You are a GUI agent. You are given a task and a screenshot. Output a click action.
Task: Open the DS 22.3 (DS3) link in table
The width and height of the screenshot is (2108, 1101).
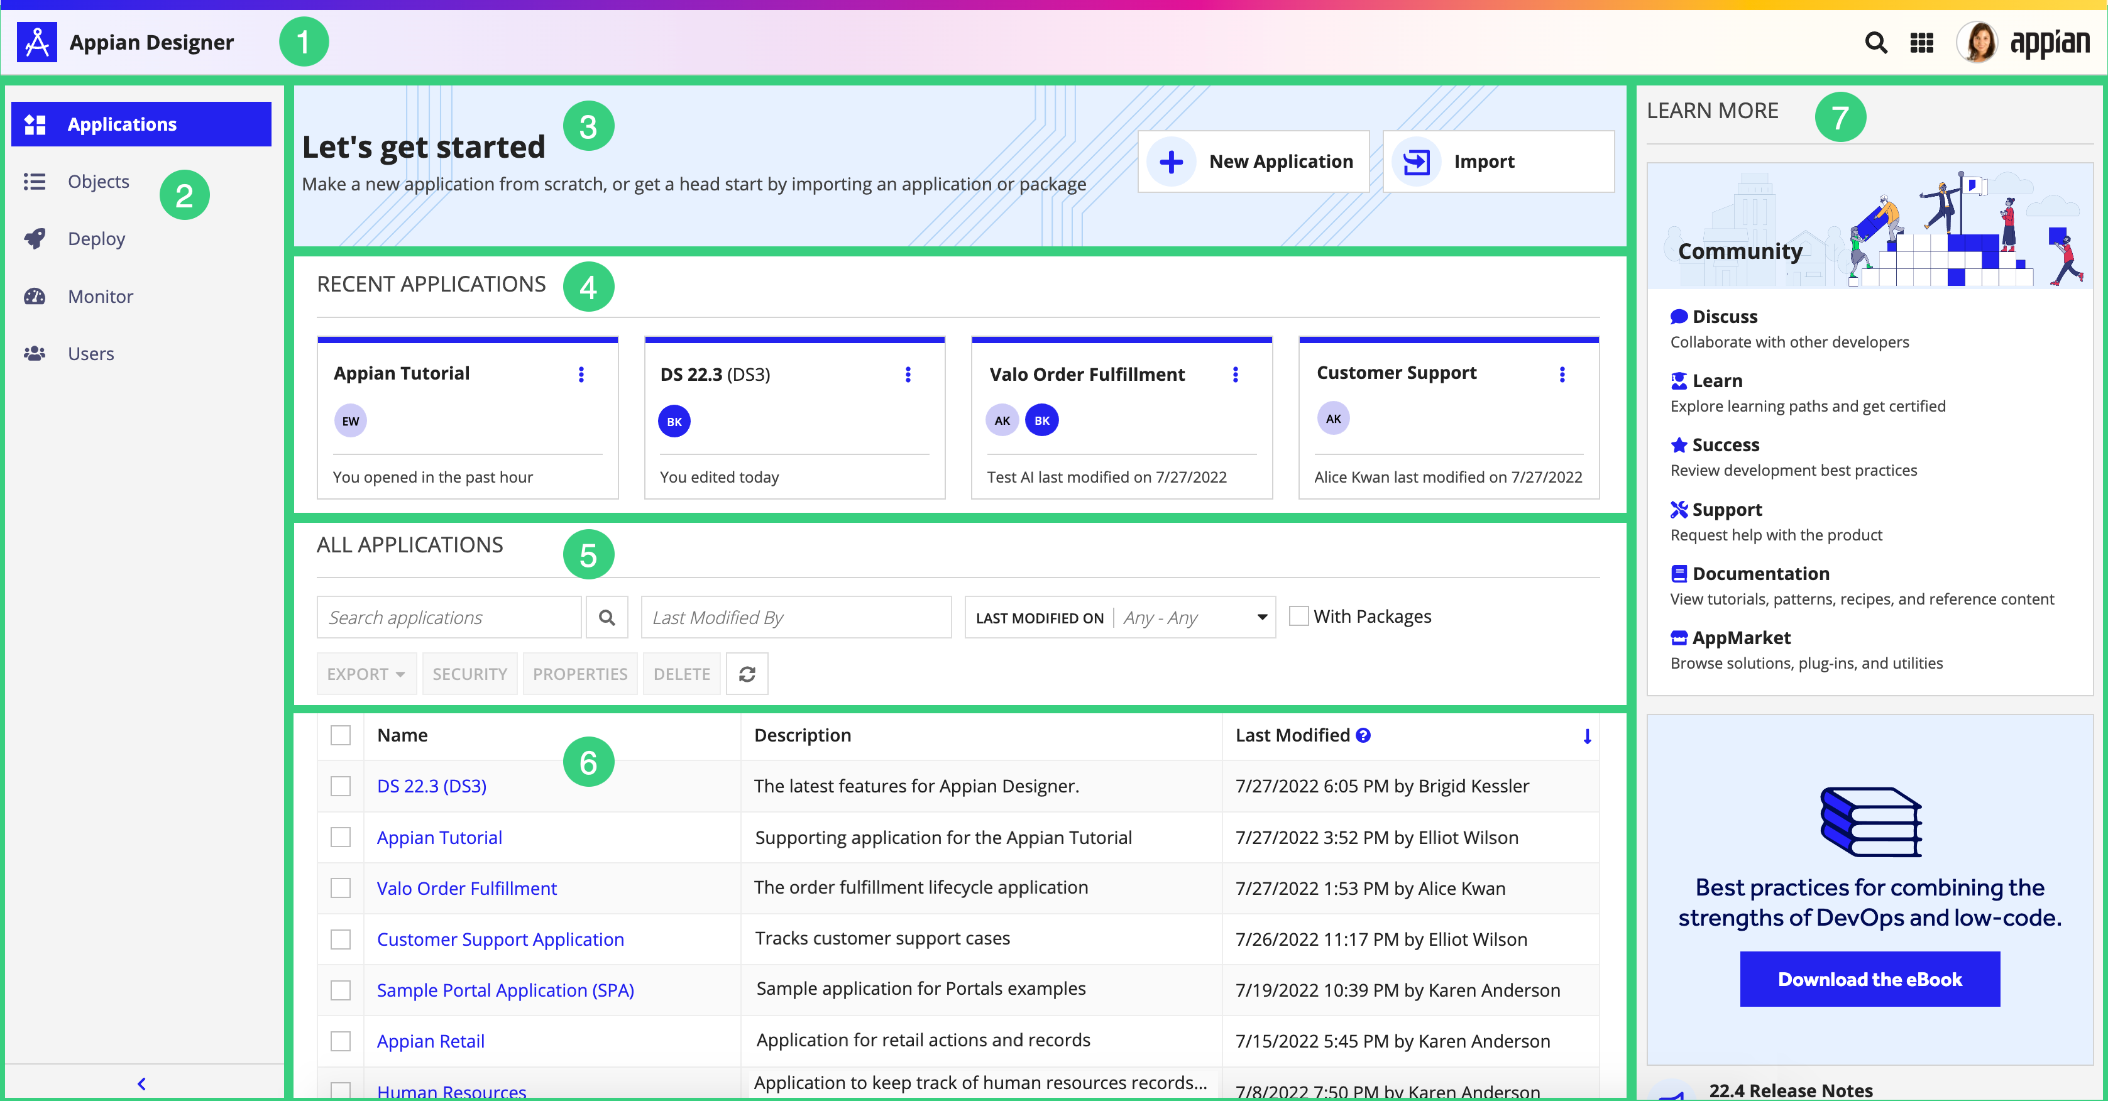431,786
